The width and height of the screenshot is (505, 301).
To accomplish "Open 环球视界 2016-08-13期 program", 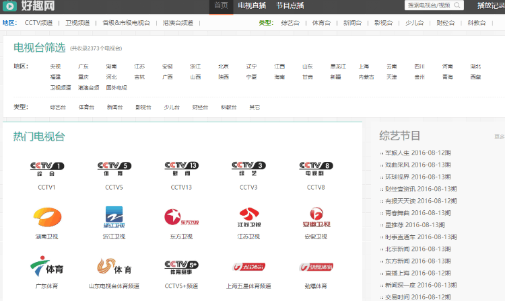I will point(418,177).
